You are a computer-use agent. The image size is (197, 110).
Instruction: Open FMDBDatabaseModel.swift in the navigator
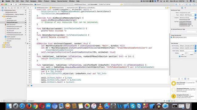pyautogui.click(x=14, y=33)
